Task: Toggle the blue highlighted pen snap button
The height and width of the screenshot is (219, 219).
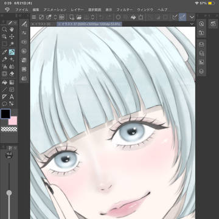Action: coord(182,17)
